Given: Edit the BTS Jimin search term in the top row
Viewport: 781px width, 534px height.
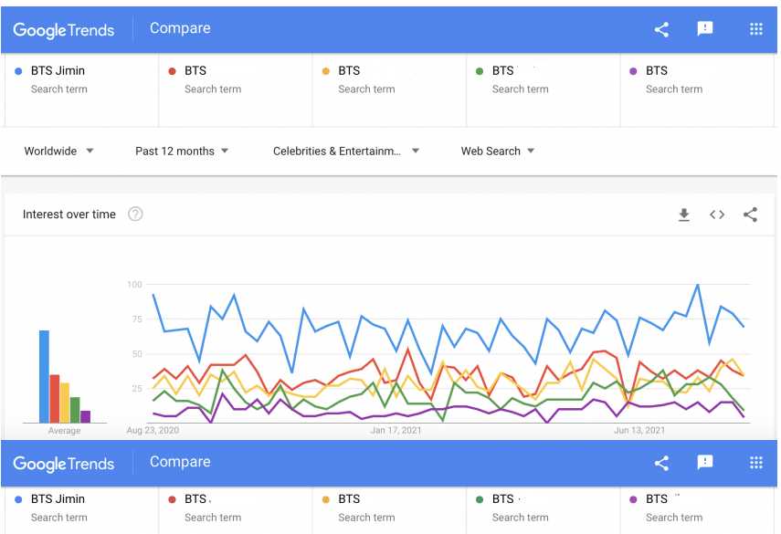Looking at the screenshot, I should tap(81, 89).
